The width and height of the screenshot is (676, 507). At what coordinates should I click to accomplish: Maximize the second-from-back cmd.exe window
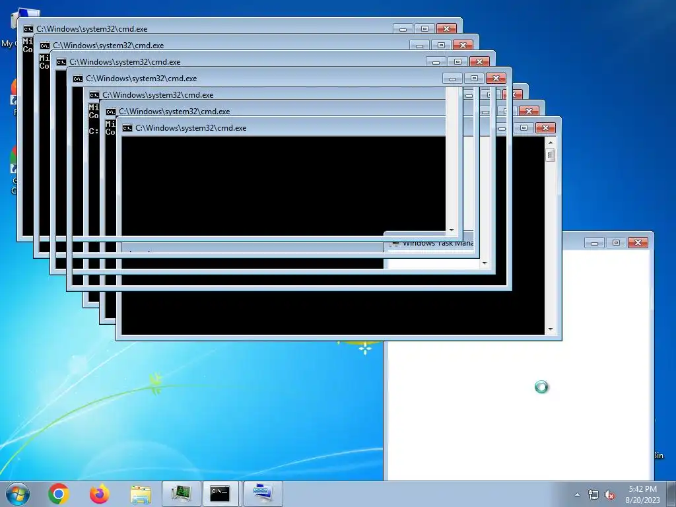click(441, 45)
